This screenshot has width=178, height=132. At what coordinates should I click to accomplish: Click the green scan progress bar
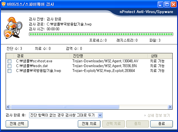pos(101,34)
